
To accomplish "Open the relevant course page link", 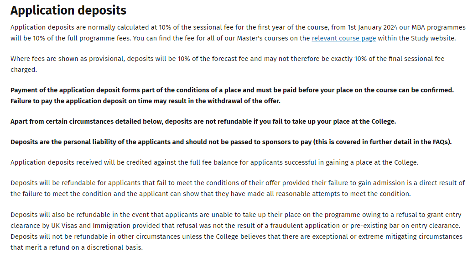I will pyautogui.click(x=343, y=38).
